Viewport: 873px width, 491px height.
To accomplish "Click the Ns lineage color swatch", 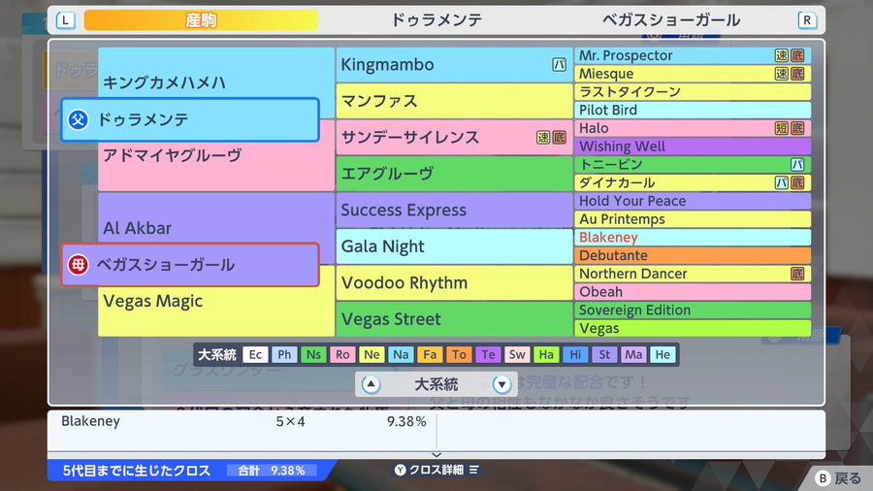I will point(313,354).
